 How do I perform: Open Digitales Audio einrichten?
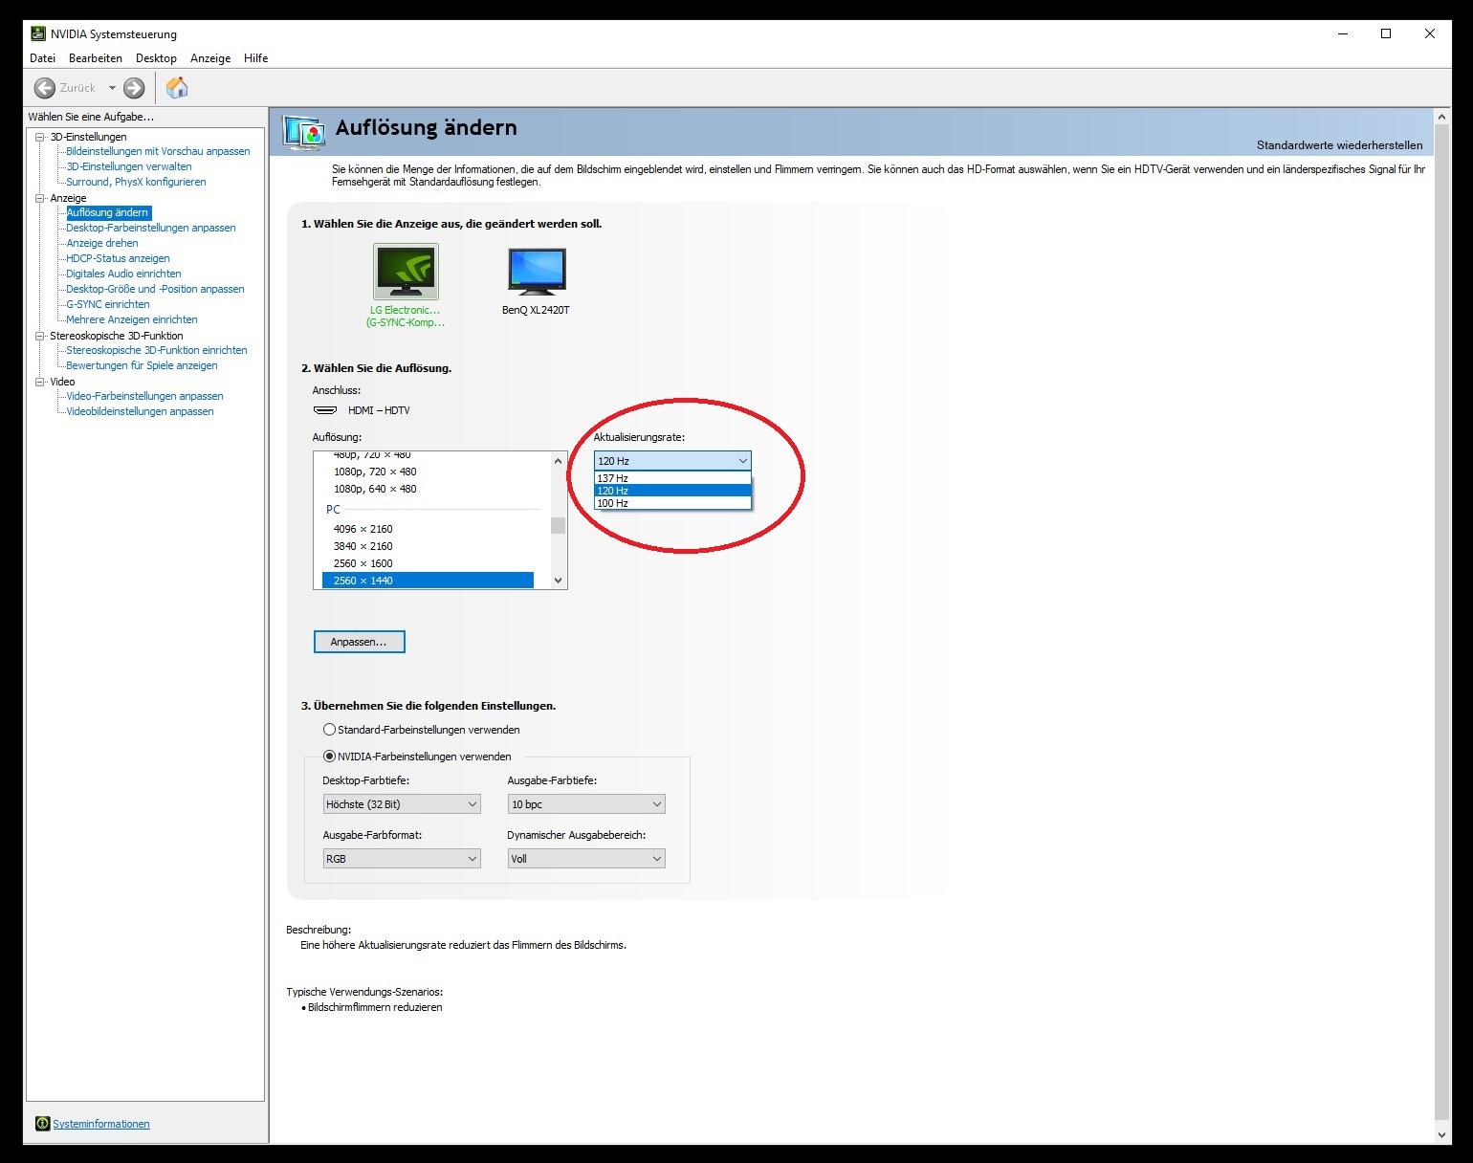pos(123,274)
